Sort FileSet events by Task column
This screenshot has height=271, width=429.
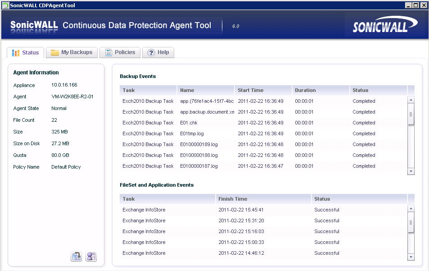tap(167, 199)
